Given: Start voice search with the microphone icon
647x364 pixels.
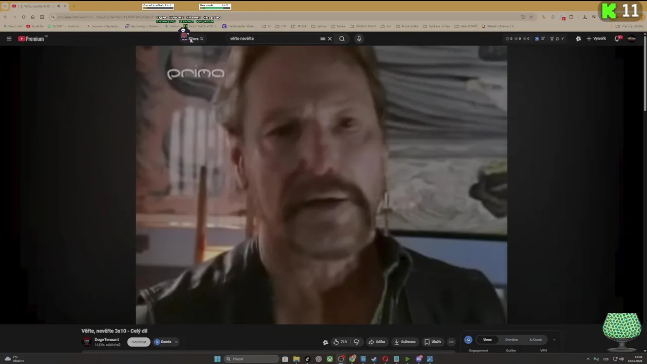Looking at the screenshot, I should tap(359, 38).
